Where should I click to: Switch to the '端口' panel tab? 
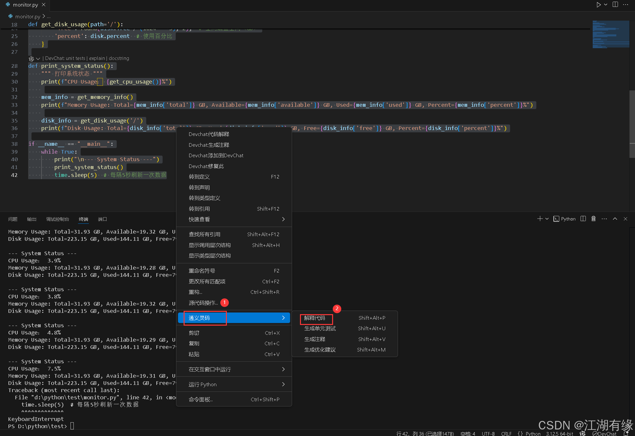tap(103, 219)
